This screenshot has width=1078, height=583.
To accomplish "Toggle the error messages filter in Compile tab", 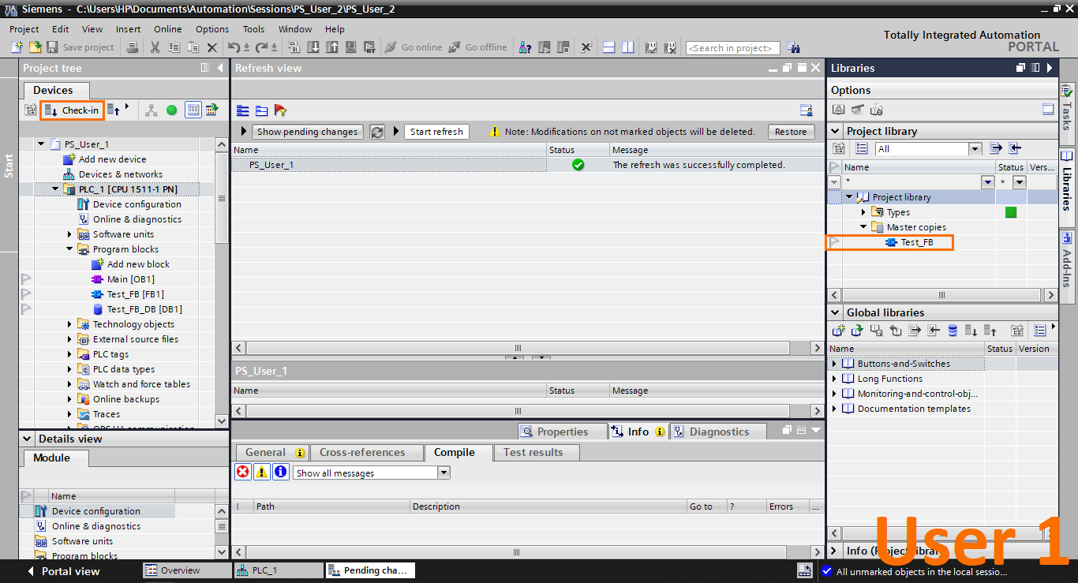I will point(242,472).
